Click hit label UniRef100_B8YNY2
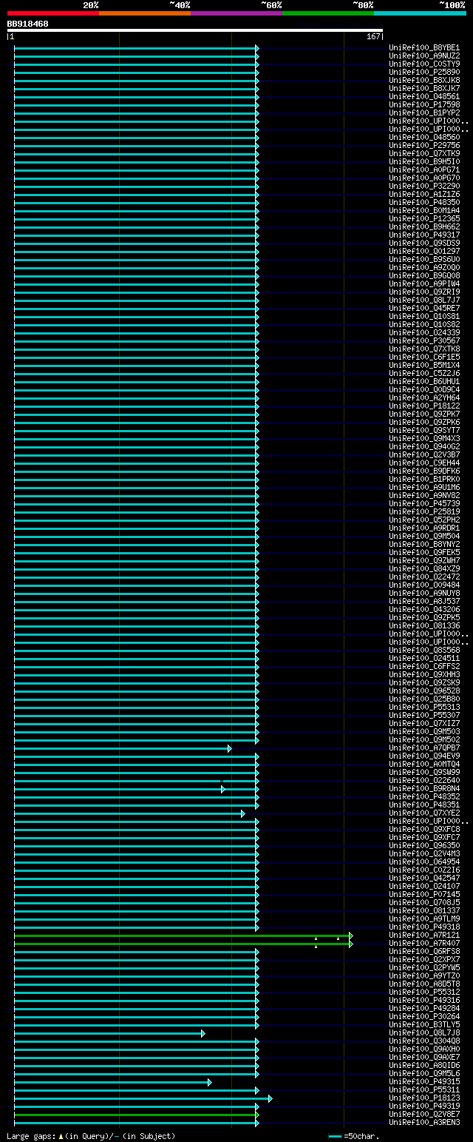 tap(424, 545)
